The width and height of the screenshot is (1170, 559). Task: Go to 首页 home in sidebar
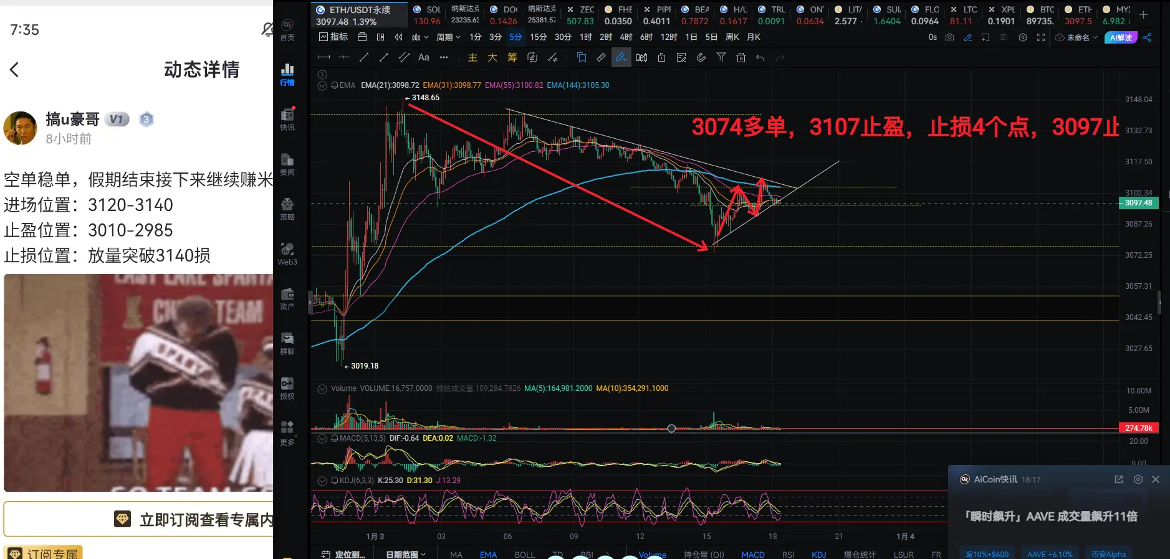tap(287, 29)
